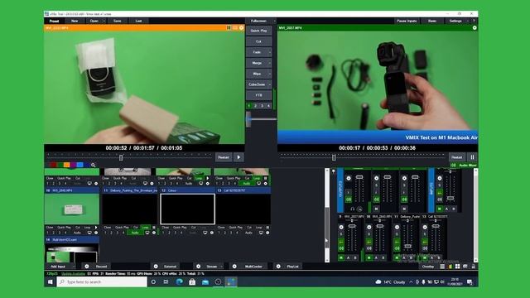
Task: Open preview window settings gear icon
Action: pyautogui.click(x=241, y=27)
